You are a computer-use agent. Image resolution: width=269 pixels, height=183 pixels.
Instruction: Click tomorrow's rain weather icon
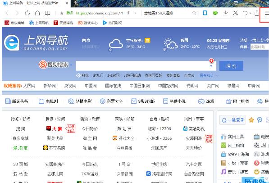[x=170, y=44]
